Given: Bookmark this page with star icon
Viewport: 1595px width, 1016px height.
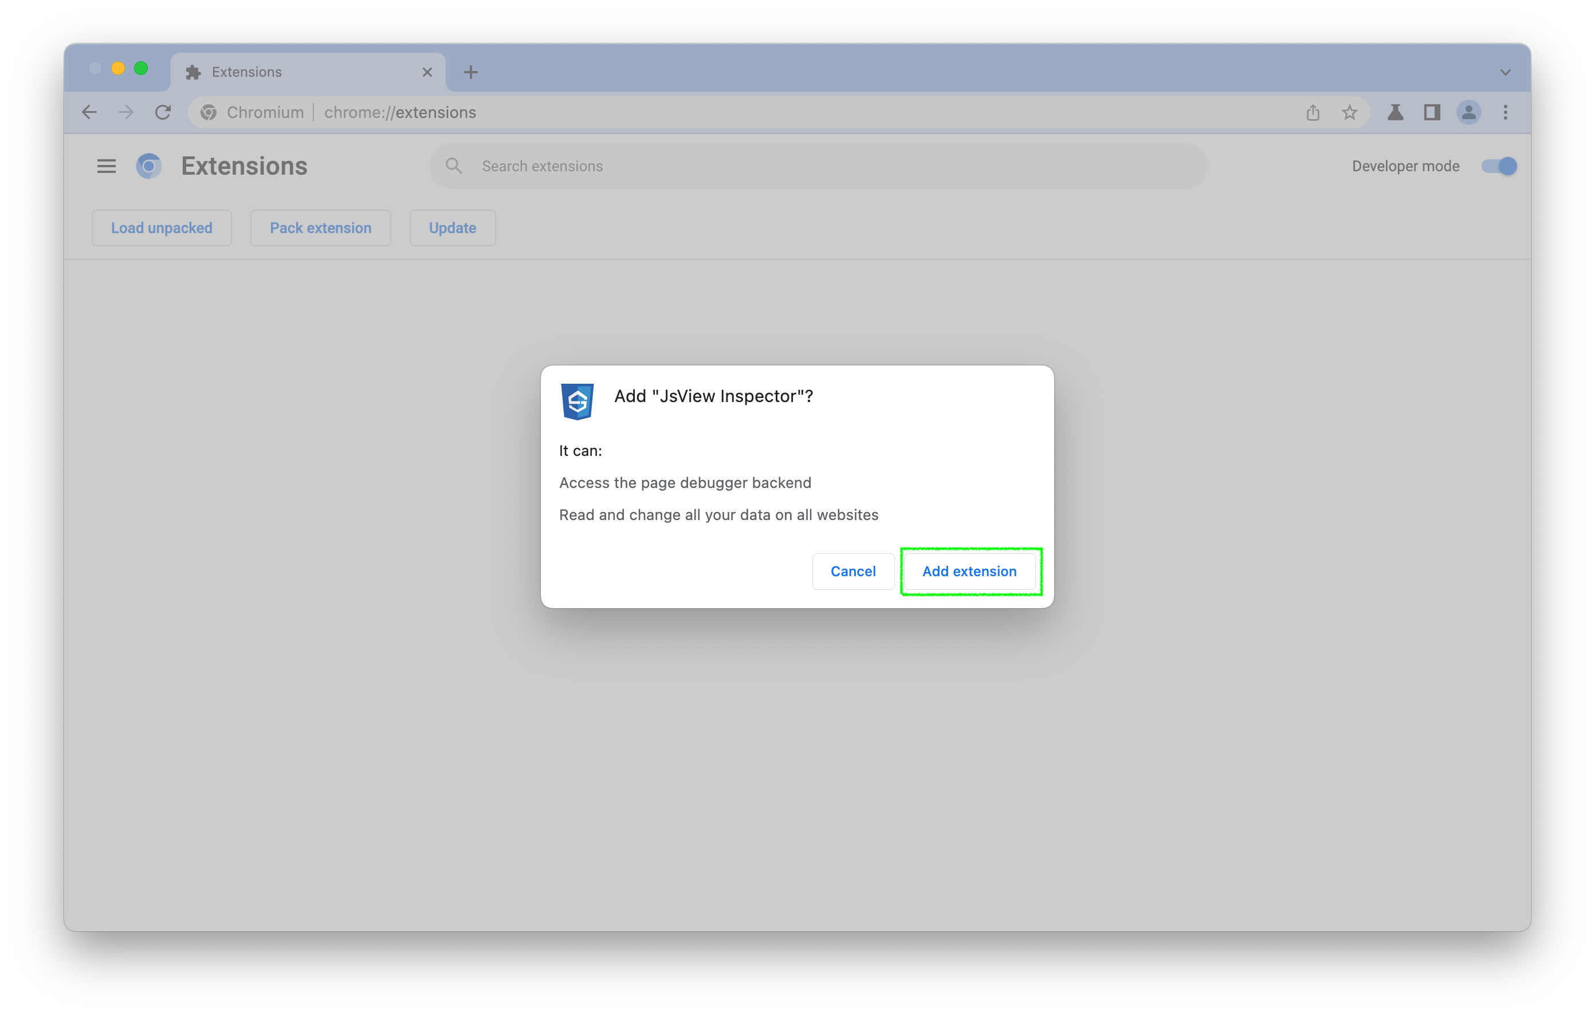Looking at the screenshot, I should [1349, 113].
